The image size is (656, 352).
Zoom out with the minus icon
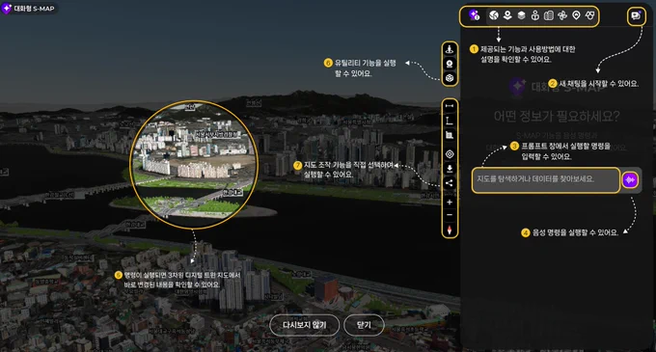tap(450, 215)
